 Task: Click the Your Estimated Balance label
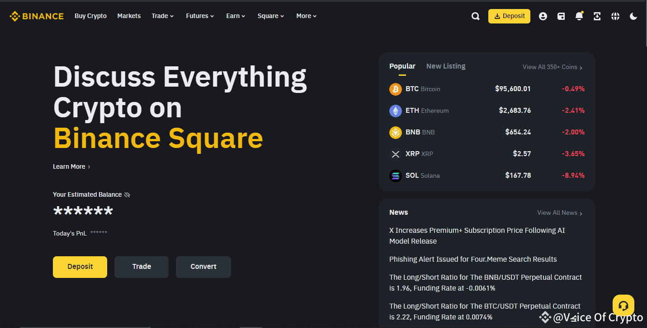click(87, 194)
